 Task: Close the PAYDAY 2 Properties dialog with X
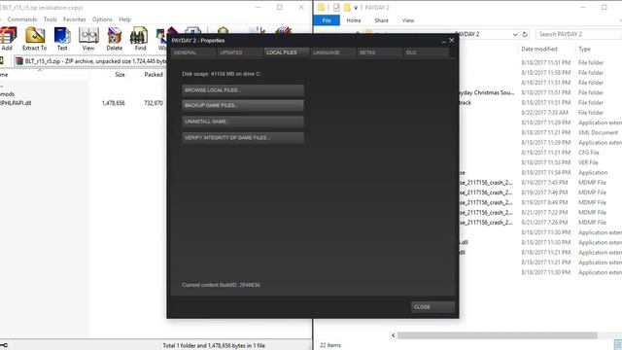(451, 40)
